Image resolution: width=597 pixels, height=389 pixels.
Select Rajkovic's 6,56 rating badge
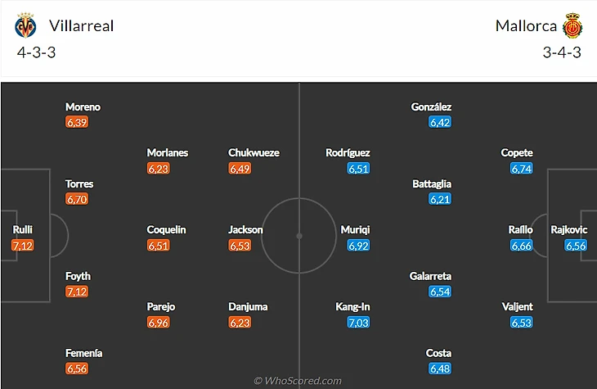(x=576, y=246)
